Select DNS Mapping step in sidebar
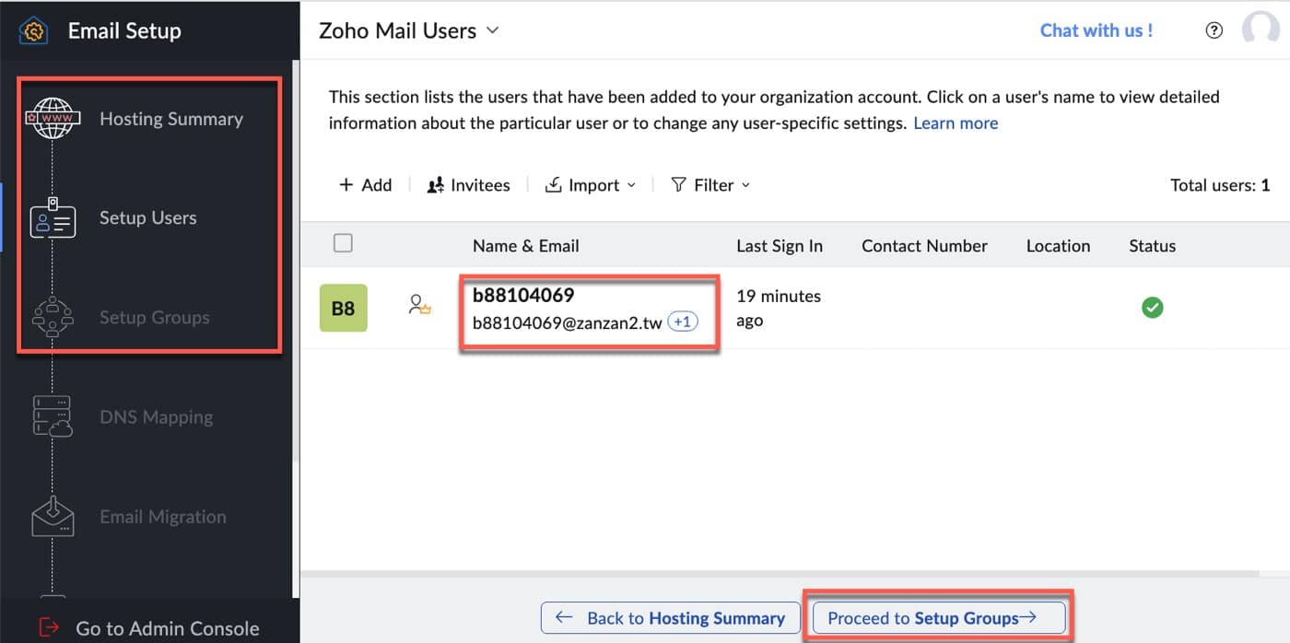This screenshot has width=1290, height=643. click(157, 417)
